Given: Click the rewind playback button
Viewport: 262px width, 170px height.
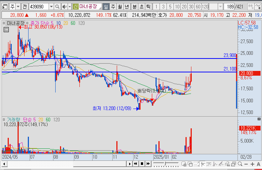Looking at the screenshot, I should coord(135,164).
